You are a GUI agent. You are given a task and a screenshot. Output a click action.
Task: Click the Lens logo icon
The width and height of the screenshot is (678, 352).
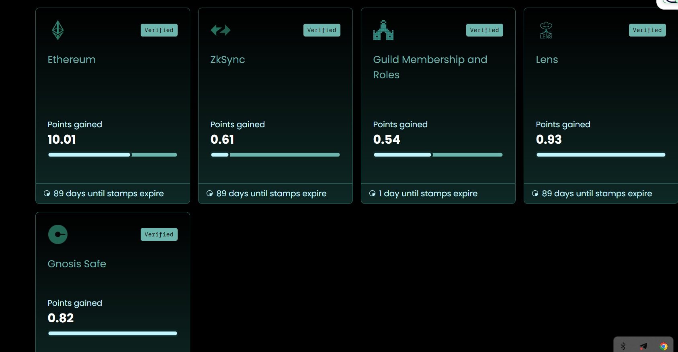pos(546,30)
